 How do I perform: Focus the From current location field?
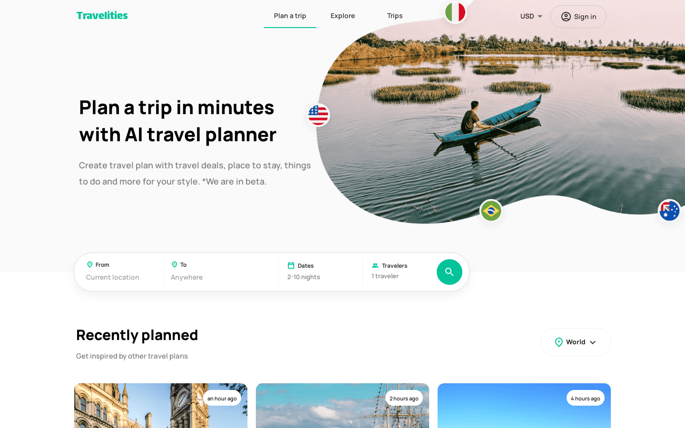(x=121, y=272)
